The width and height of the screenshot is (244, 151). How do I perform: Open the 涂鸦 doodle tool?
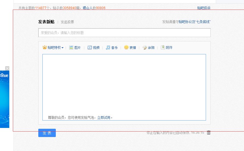(x=149, y=47)
